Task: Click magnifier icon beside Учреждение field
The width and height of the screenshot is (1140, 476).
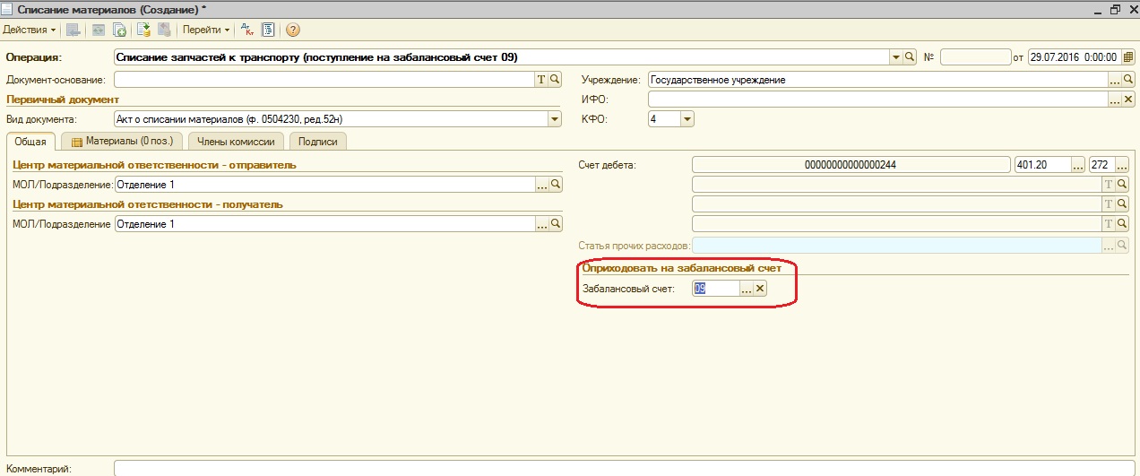Action: [x=1128, y=80]
